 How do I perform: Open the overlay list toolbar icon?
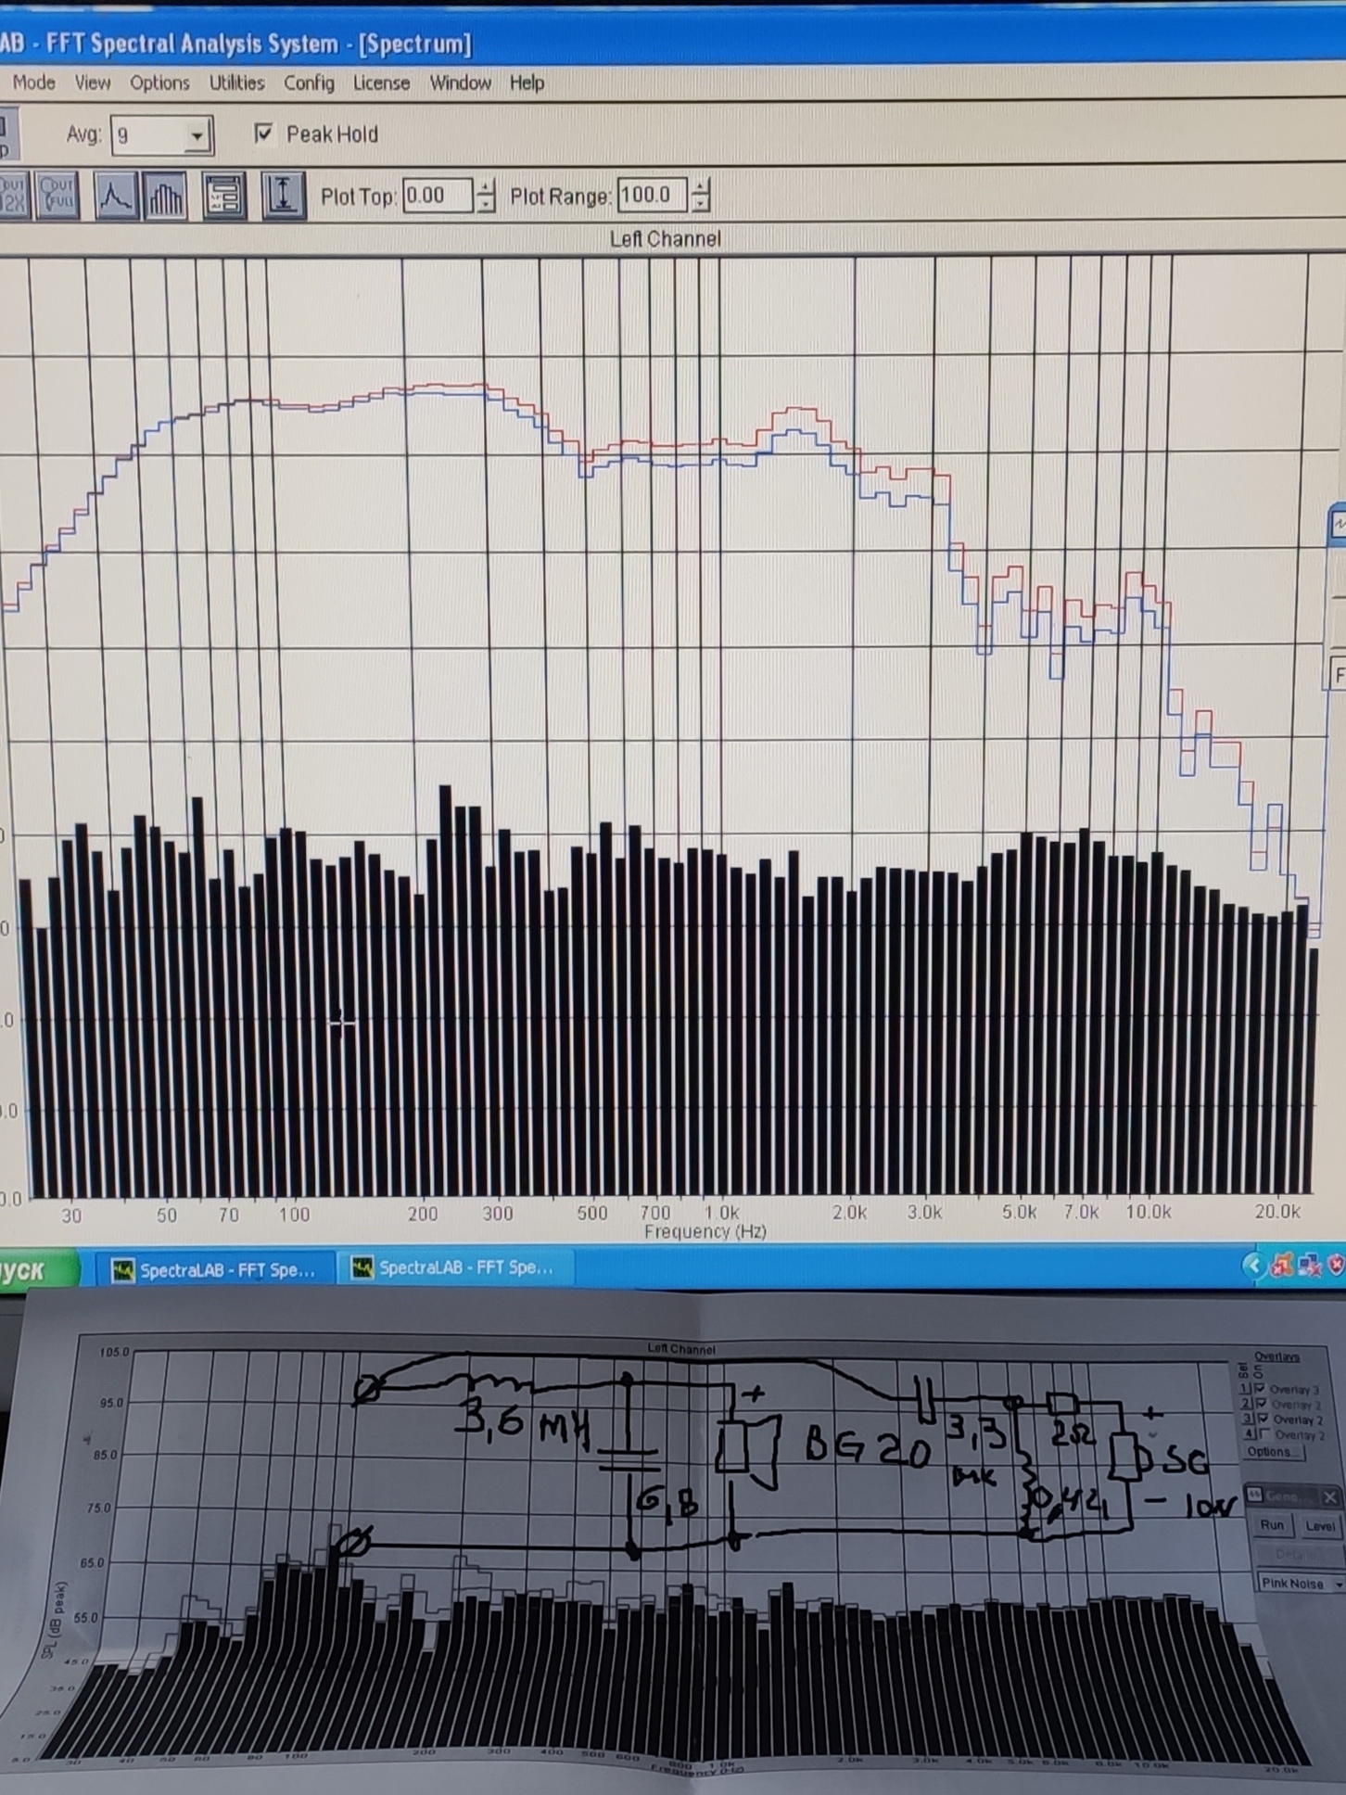[224, 197]
